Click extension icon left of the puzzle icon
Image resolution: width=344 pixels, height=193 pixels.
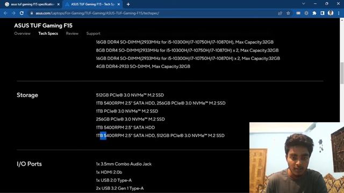tap(306, 13)
